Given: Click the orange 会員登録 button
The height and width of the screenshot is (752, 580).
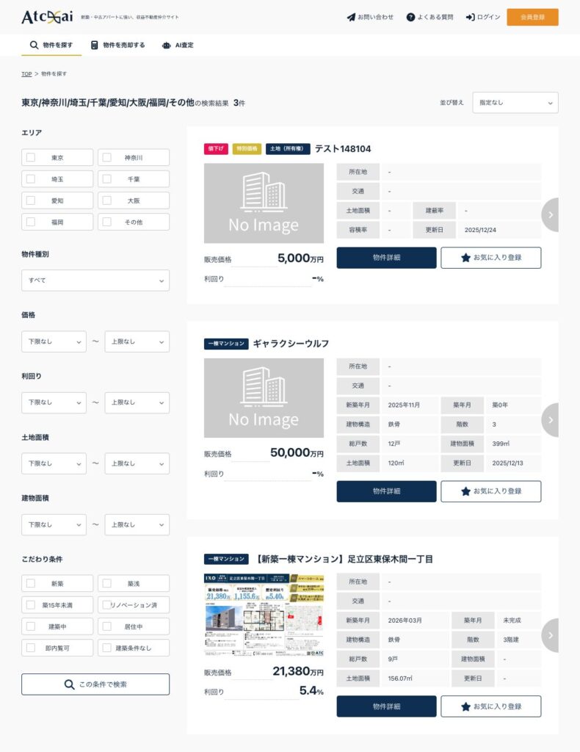Looking at the screenshot, I should 532,17.
